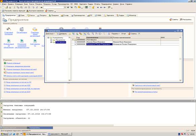Open the Действия dropdown in Контрагенты window
The image size is (196, 136).
(50, 34)
